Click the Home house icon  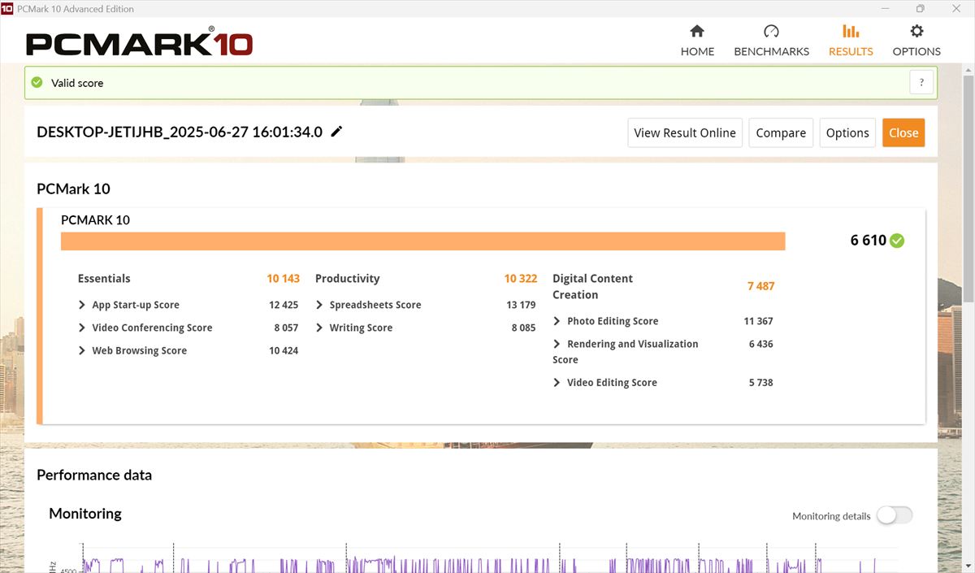pyautogui.click(x=697, y=32)
